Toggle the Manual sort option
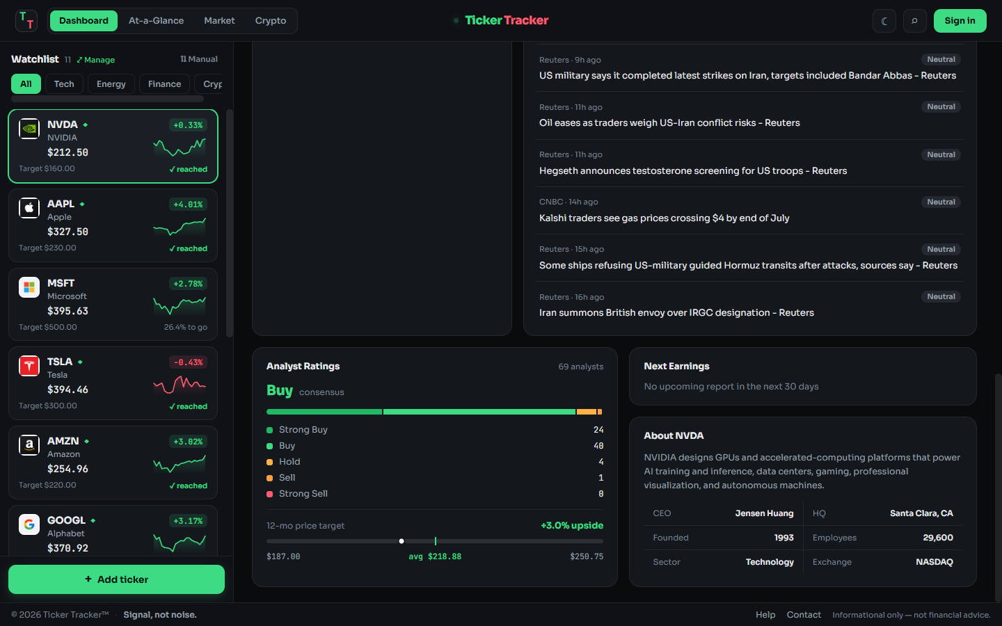Viewport: 1002px width, 626px height. tap(199, 59)
